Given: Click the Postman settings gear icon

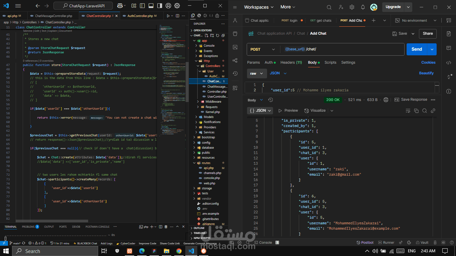Looking at the screenshot, I should [x=352, y=7].
